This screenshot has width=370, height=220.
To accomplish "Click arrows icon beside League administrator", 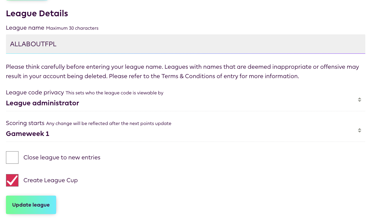I will point(359,100).
